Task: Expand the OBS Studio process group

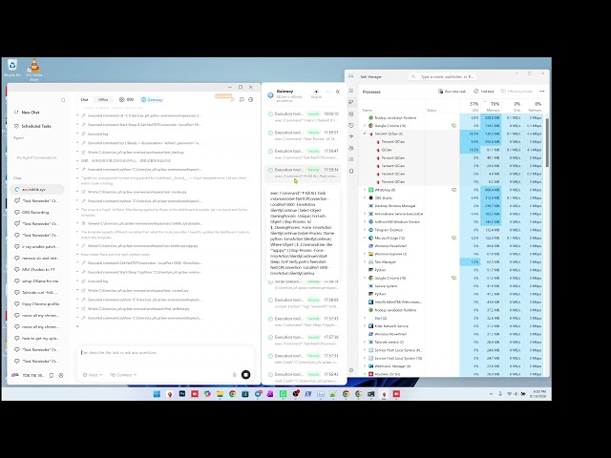Action: [365, 198]
